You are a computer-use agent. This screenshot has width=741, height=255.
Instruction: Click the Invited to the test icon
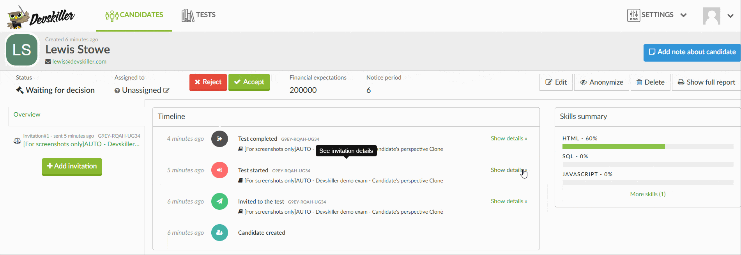[x=219, y=202]
